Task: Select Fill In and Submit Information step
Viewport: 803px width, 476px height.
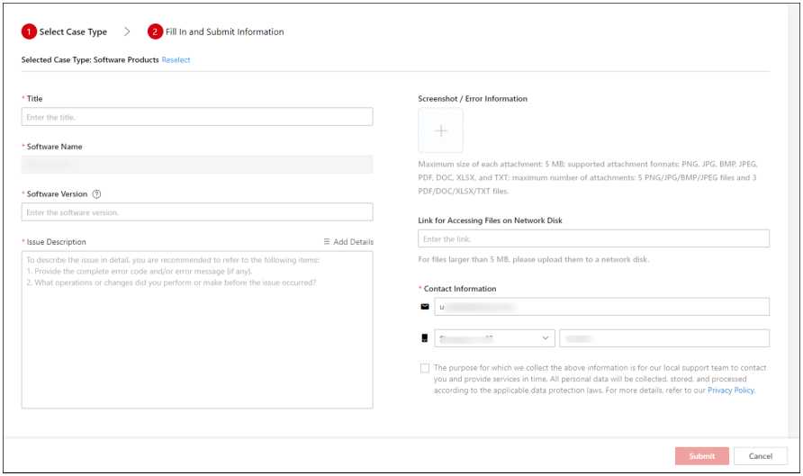Action: pos(224,31)
